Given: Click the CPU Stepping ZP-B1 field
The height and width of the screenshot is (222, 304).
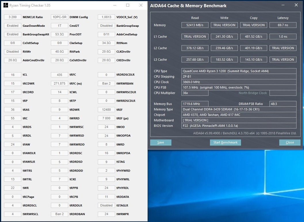Looking at the screenshot, I should coord(239,76).
